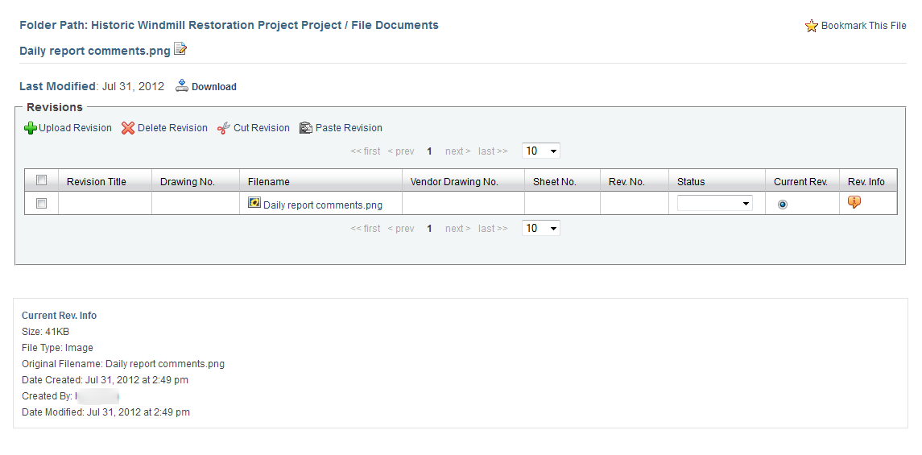This screenshot has height=455, width=922.
Task: Click the 'File Type: Image' text
Action: [x=58, y=348]
